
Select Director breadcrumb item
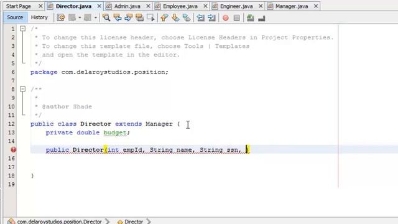(x=134, y=222)
